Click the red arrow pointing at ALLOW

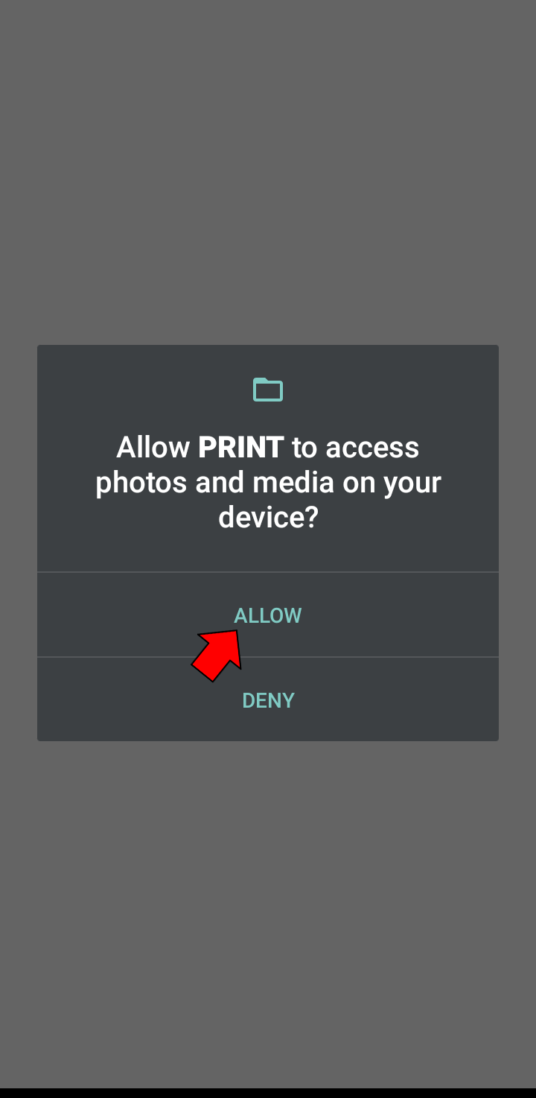(217, 655)
